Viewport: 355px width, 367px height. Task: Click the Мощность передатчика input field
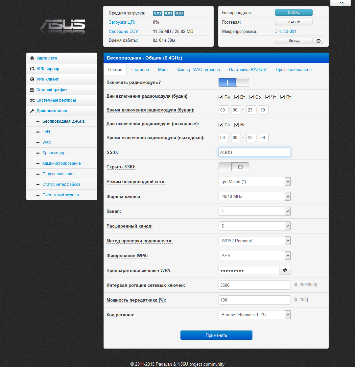(255, 300)
